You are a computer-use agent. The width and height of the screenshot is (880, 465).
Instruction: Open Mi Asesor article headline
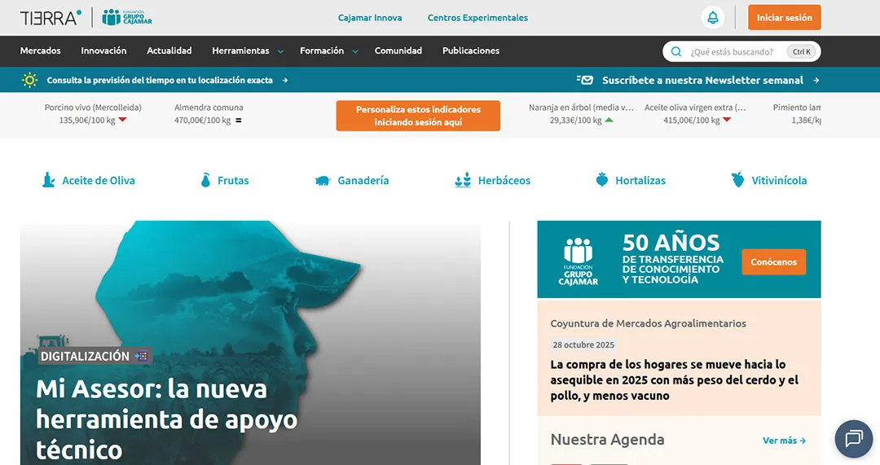pos(167,419)
